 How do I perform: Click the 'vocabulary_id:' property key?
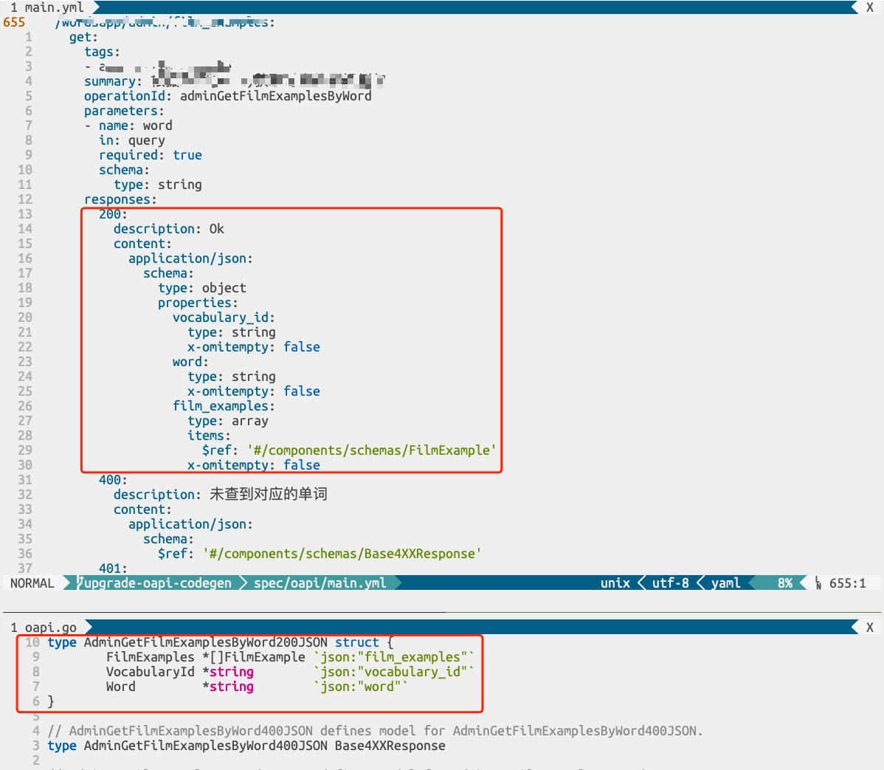224,317
